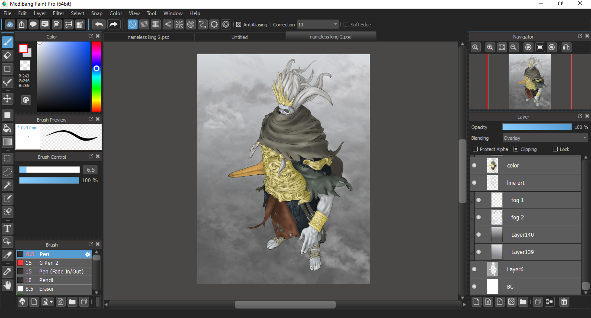
Task: Open the Layer menu
Action: [x=40, y=13]
